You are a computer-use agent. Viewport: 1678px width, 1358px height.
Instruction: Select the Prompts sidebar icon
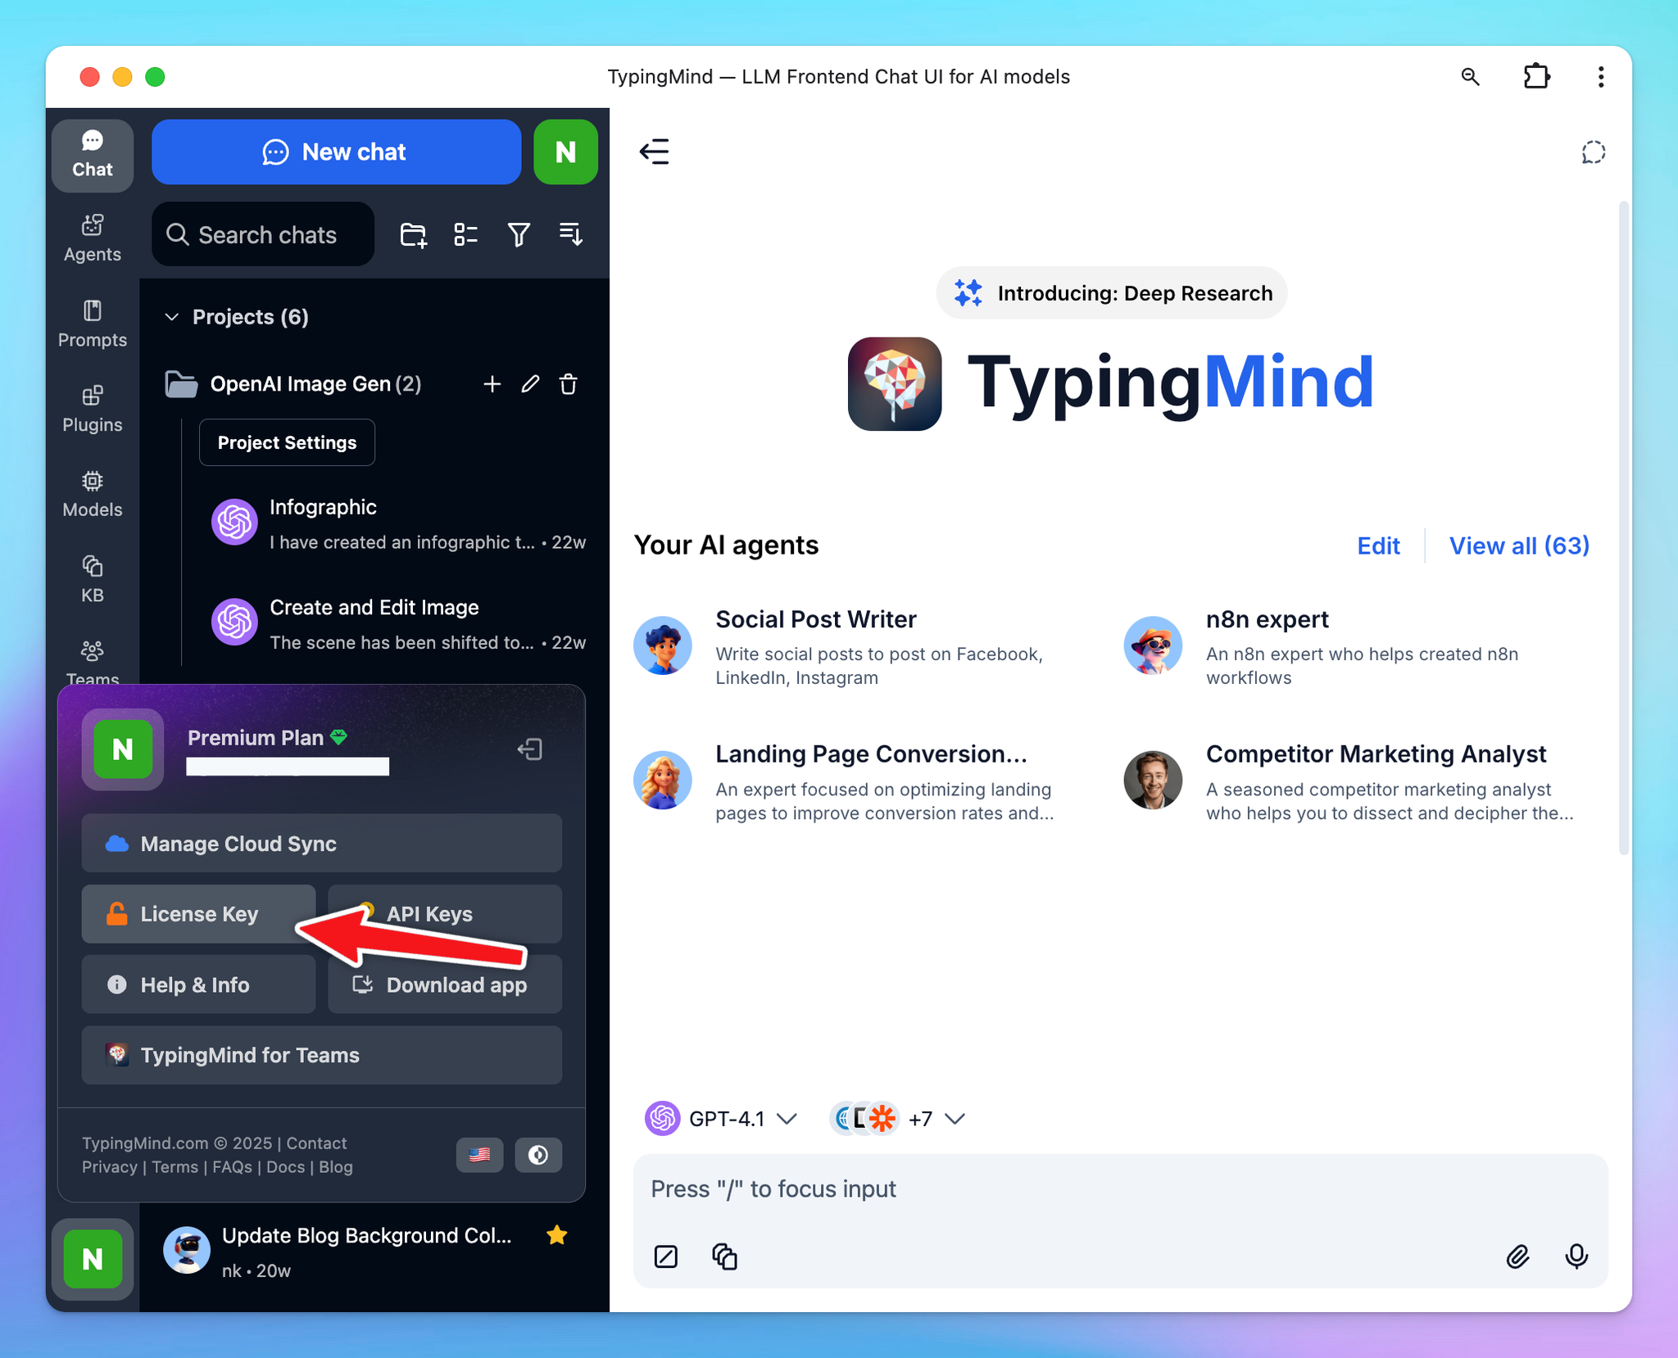(92, 323)
